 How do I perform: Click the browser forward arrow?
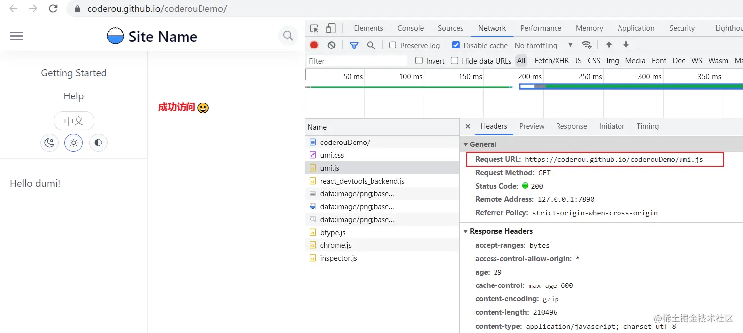coord(33,9)
